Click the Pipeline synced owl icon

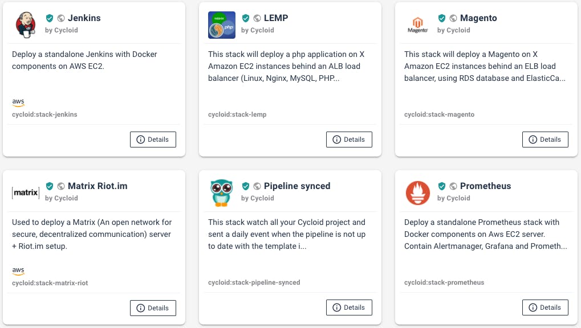[222, 192]
